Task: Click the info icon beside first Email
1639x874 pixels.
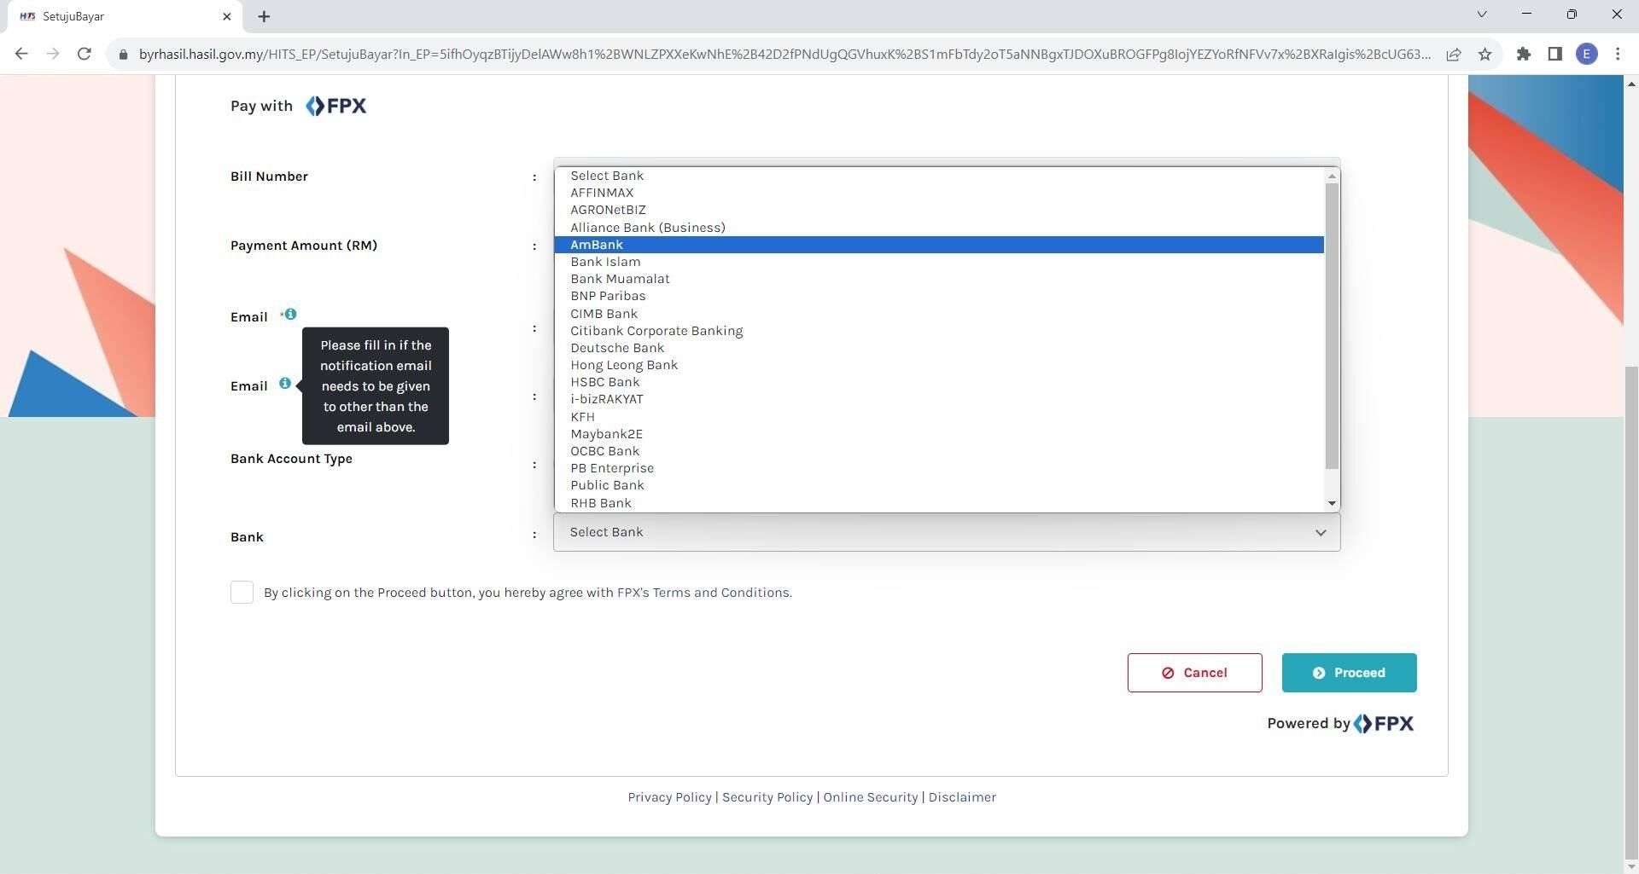Action: click(290, 314)
